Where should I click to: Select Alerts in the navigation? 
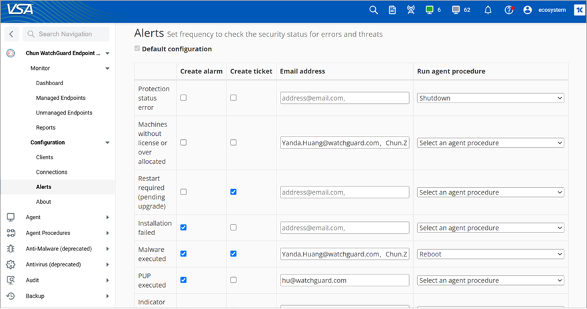[x=43, y=186]
